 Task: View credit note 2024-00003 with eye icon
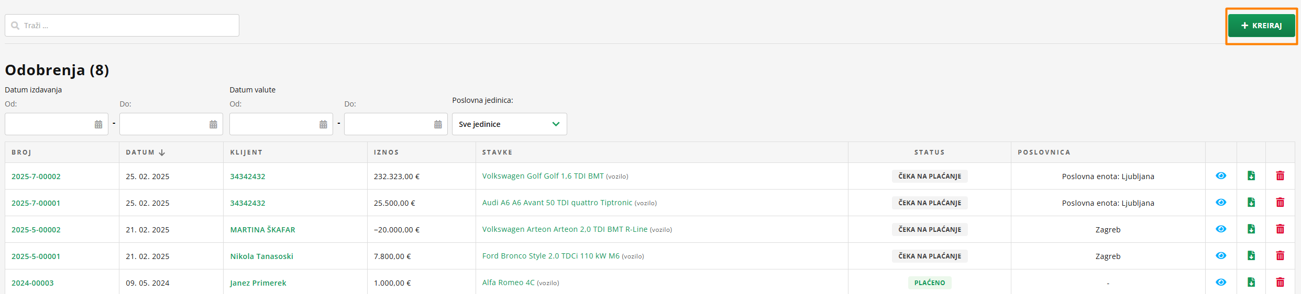(1221, 283)
